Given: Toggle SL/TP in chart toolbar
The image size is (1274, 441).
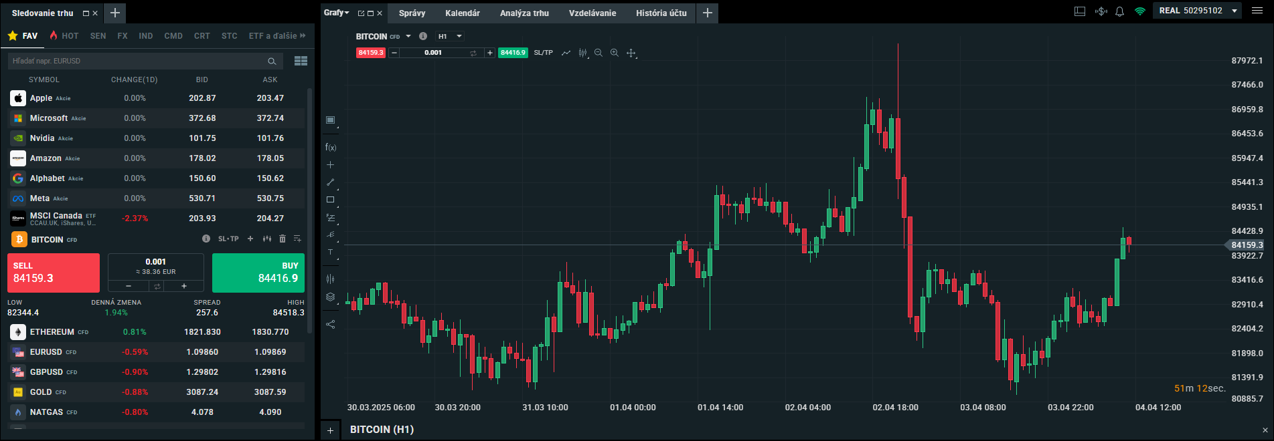Looking at the screenshot, I should click(543, 53).
